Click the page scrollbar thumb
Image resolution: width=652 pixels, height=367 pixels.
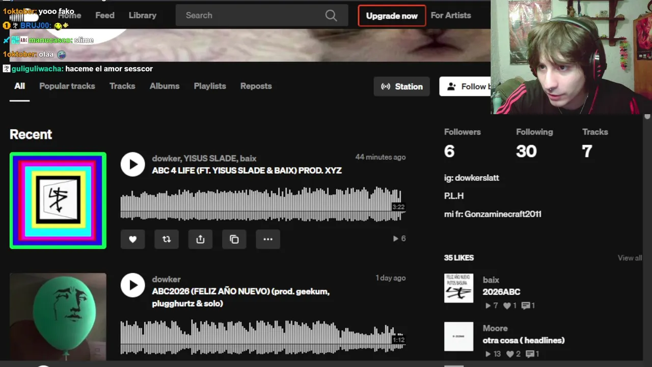pyautogui.click(x=647, y=117)
